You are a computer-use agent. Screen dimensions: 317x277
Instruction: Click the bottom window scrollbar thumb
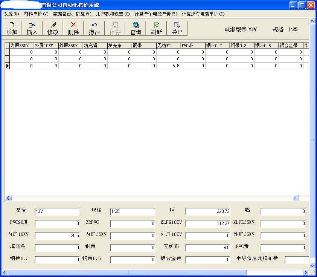(x=127, y=272)
